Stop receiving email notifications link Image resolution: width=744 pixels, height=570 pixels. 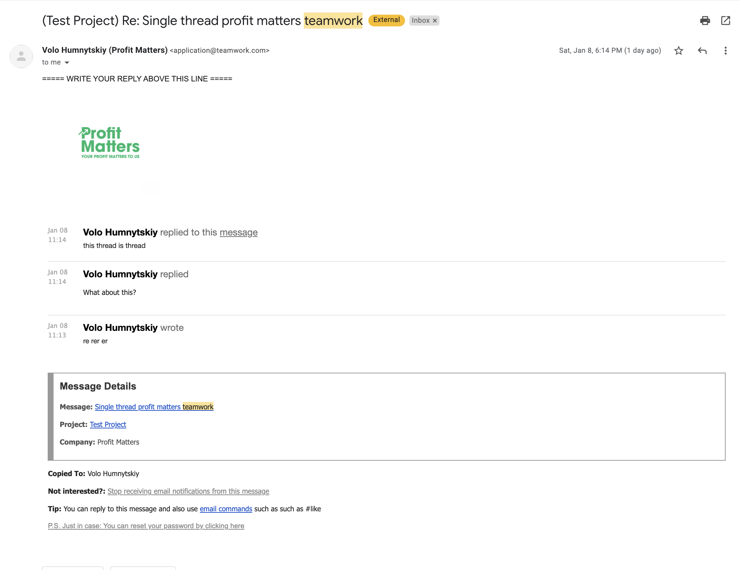(188, 491)
